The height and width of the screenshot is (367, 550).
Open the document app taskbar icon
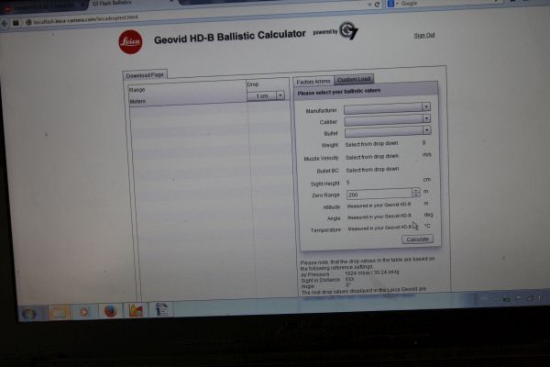point(161,309)
